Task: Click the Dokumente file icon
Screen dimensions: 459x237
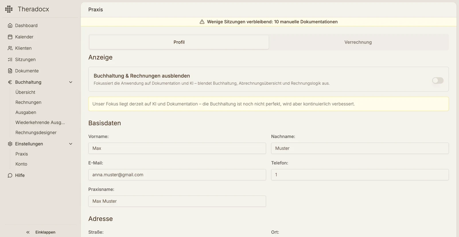Action: (10, 71)
